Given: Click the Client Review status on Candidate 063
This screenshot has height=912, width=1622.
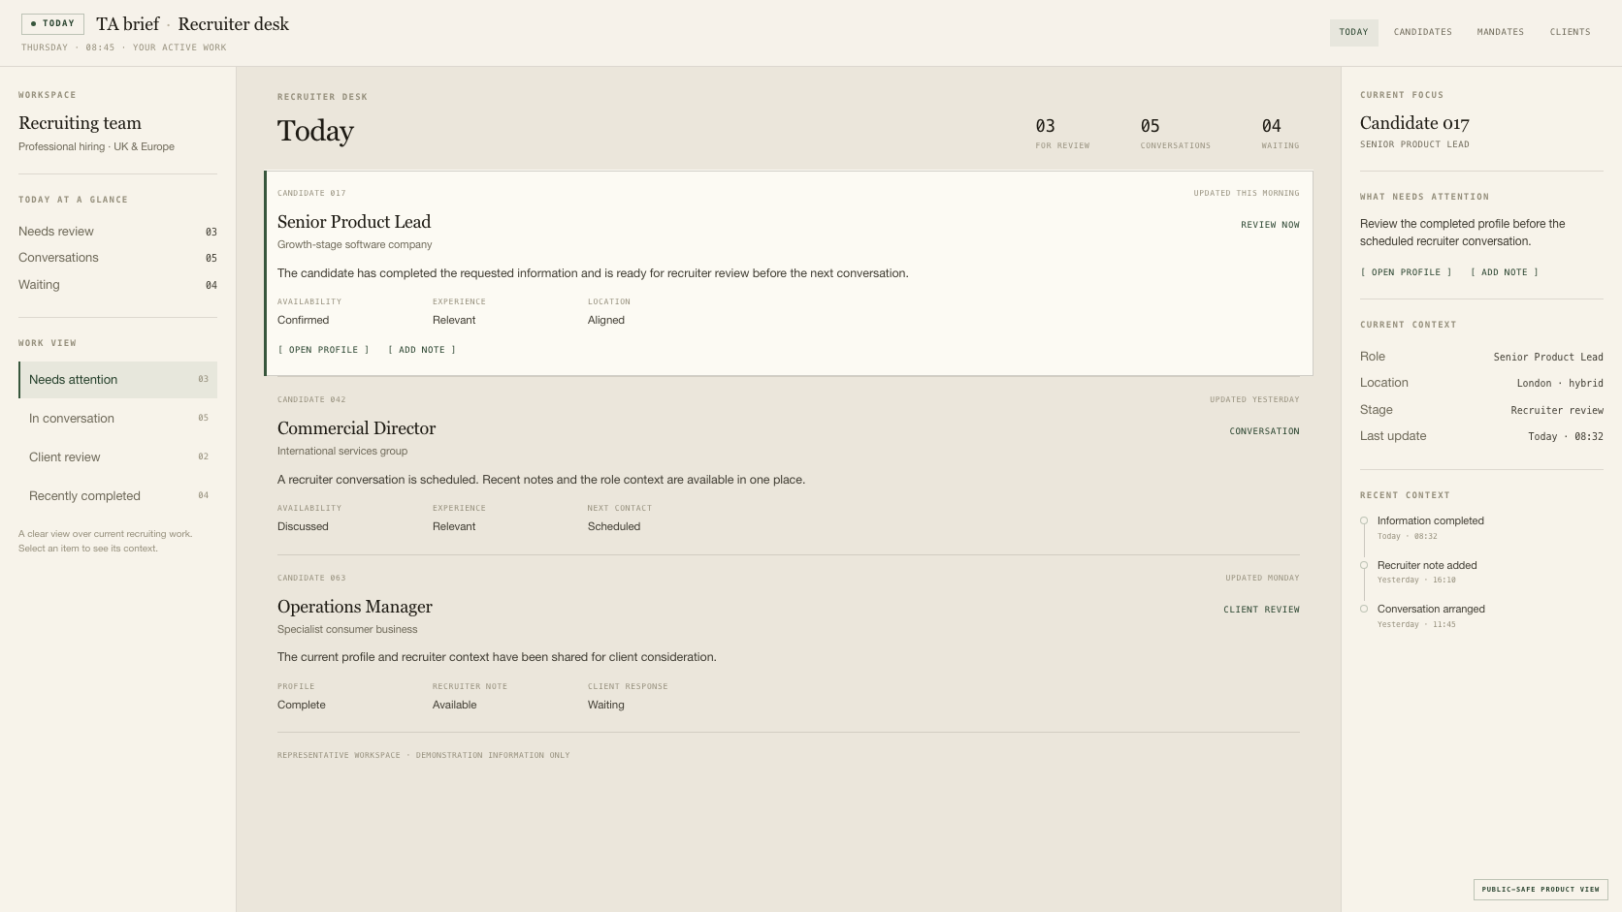Looking at the screenshot, I should click(x=1261, y=610).
